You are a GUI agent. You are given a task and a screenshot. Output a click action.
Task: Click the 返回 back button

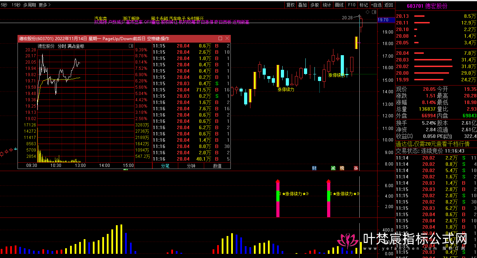tap(389, 5)
